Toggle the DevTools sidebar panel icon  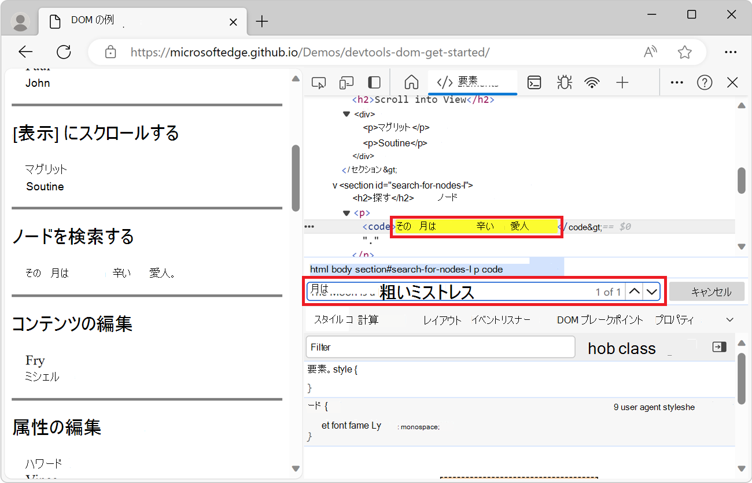click(x=375, y=83)
